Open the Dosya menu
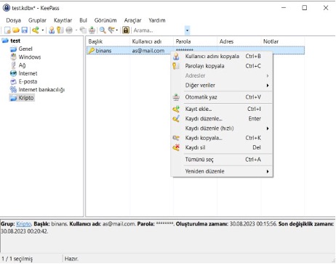336x264 pixels. [x=14, y=20]
